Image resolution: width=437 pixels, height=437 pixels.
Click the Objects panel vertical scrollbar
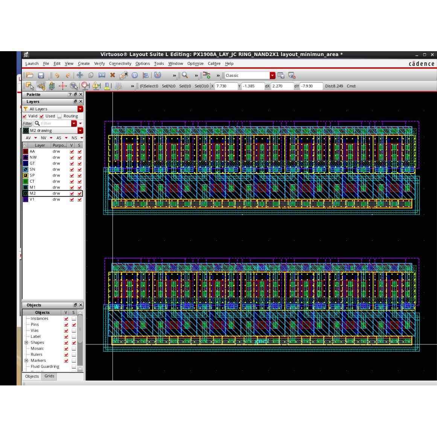coord(80,341)
